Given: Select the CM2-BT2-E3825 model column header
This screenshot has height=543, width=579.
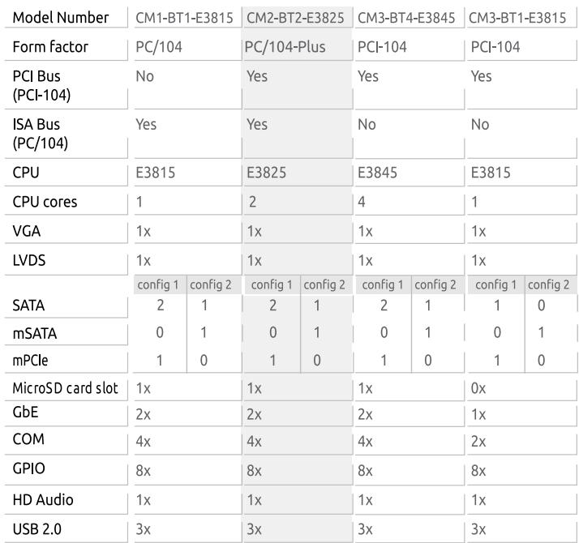Looking at the screenshot, I should point(295,18).
